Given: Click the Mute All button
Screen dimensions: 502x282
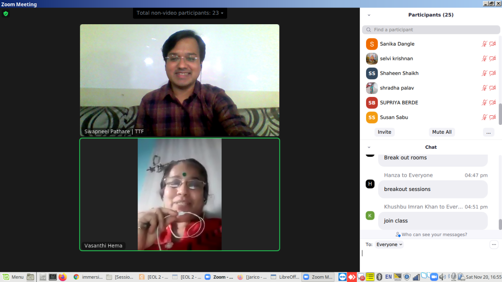Looking at the screenshot, I should 442,132.
